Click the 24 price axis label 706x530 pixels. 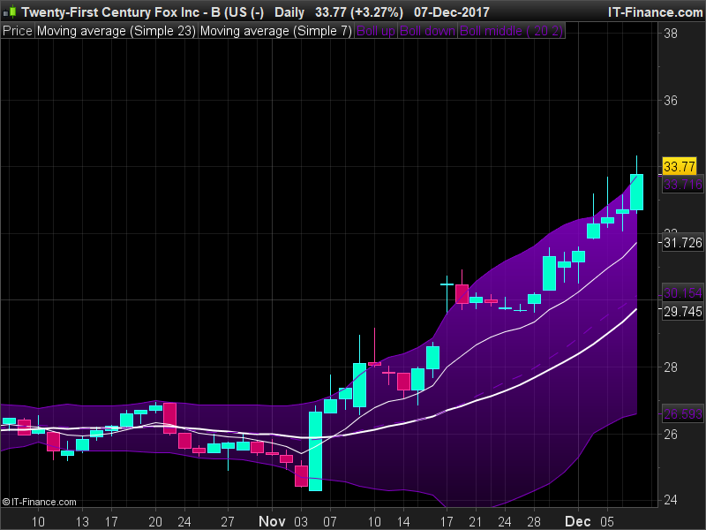click(x=671, y=500)
